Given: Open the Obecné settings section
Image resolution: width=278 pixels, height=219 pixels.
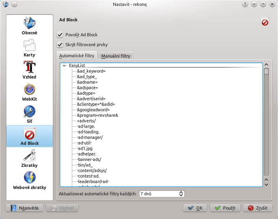Looking at the screenshot, I should [x=30, y=26].
